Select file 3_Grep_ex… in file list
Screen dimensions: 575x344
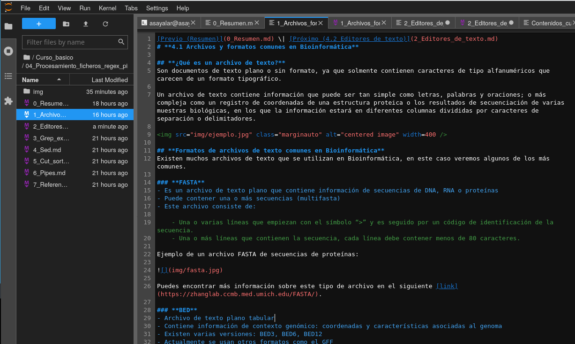click(x=75, y=138)
